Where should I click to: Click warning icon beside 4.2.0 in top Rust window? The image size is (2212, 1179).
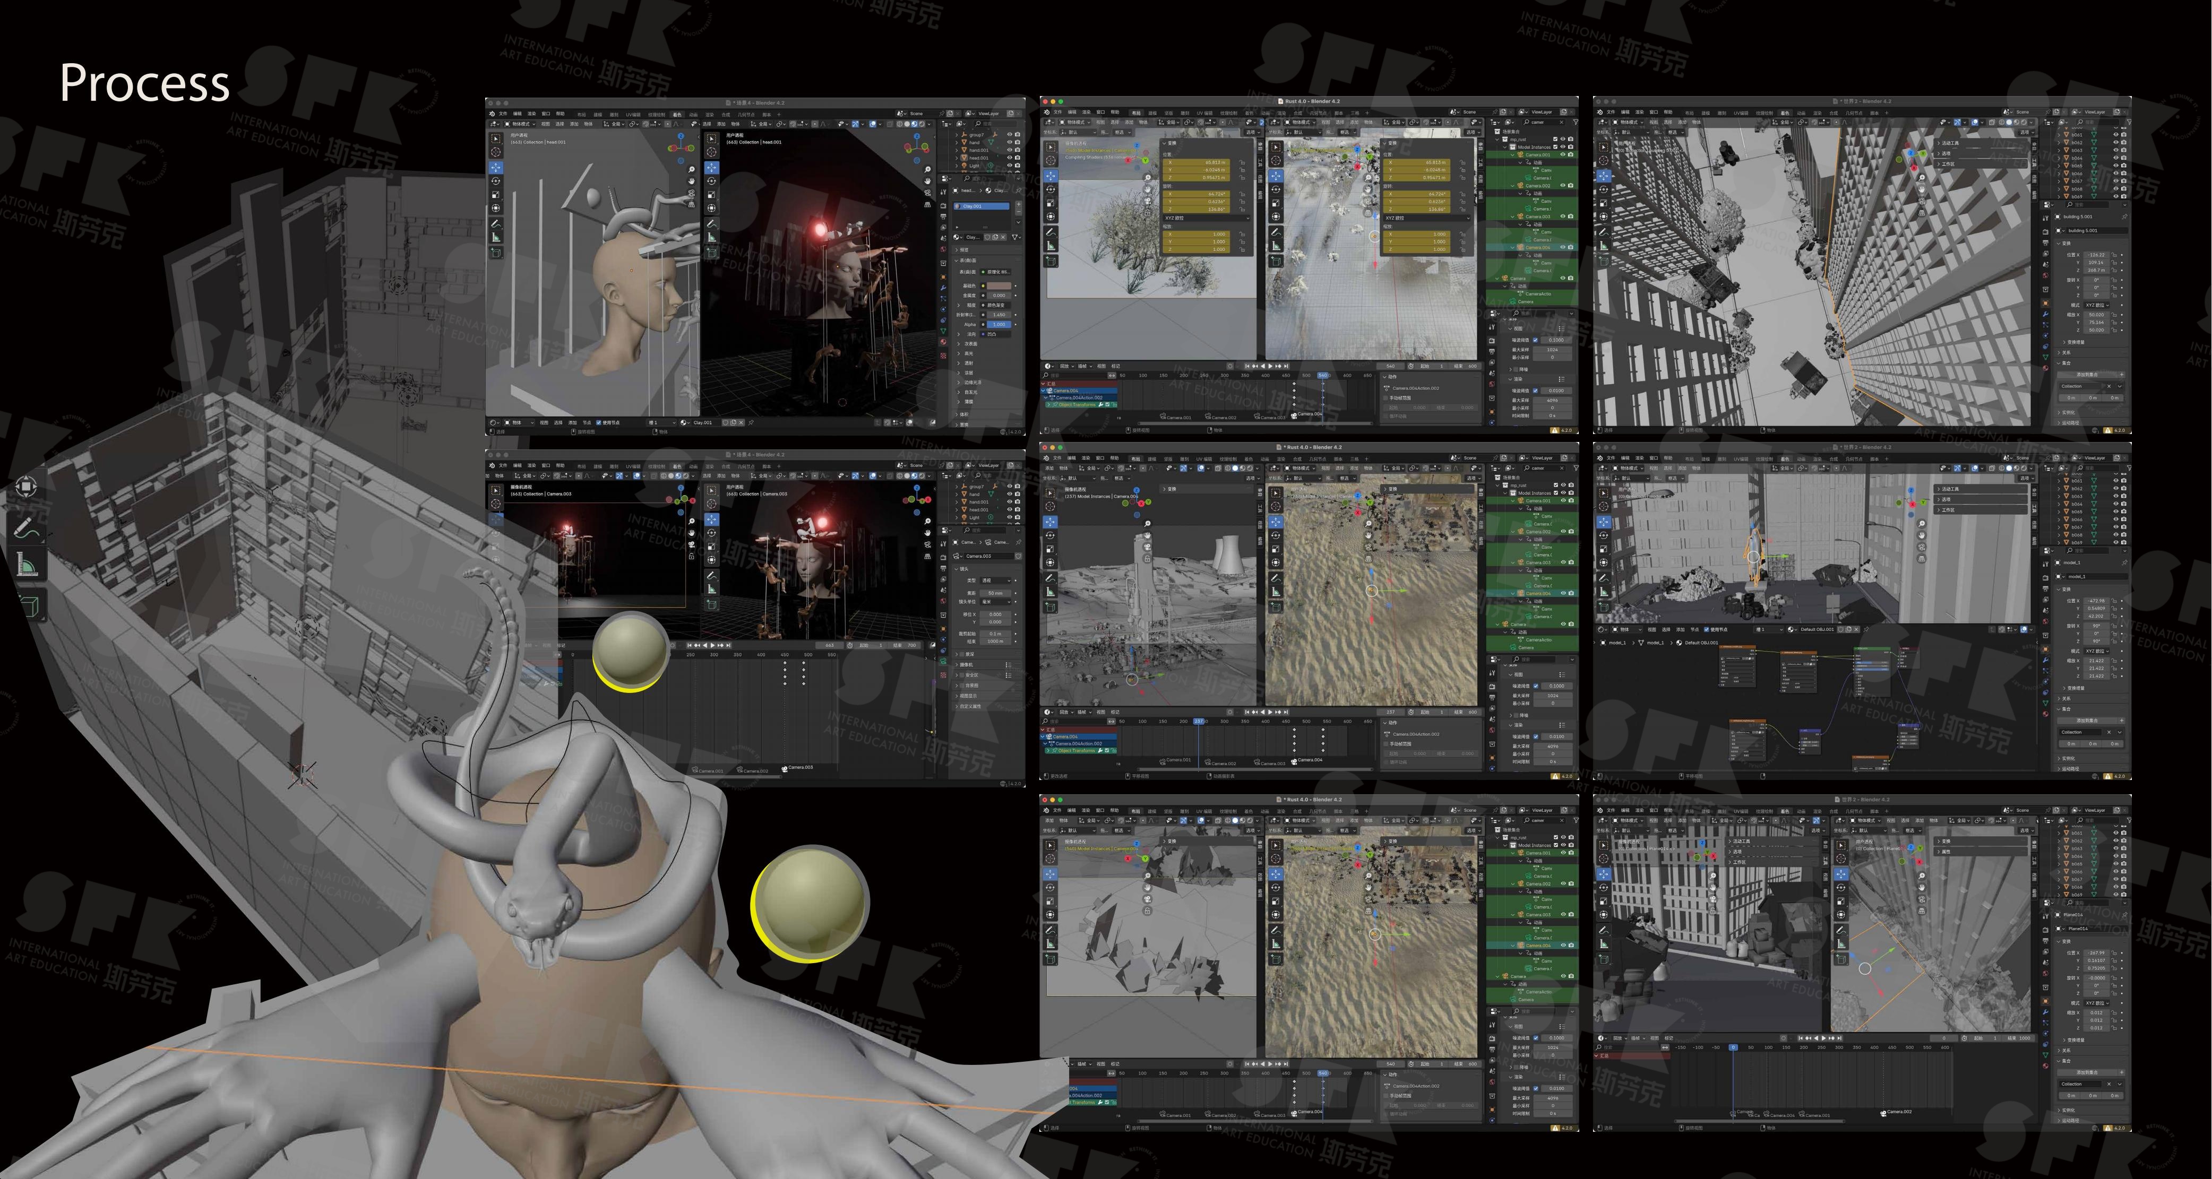coord(1555,430)
